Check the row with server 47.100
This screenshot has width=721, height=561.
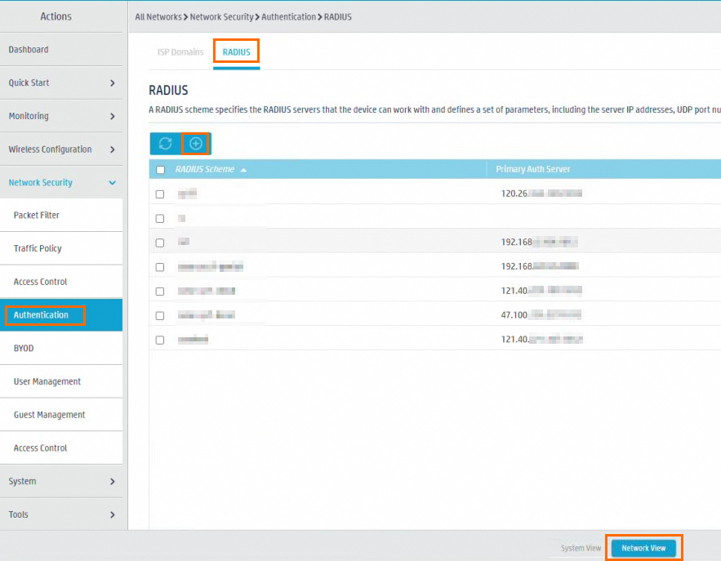159,316
